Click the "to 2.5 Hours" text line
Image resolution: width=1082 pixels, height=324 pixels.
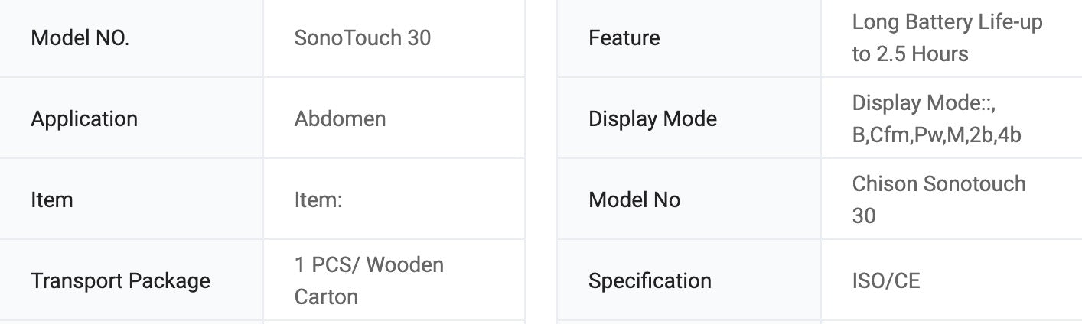point(910,54)
